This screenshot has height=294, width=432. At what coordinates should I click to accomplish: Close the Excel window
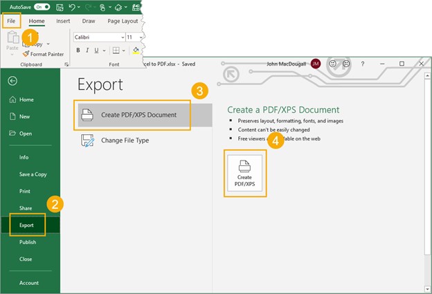click(421, 64)
